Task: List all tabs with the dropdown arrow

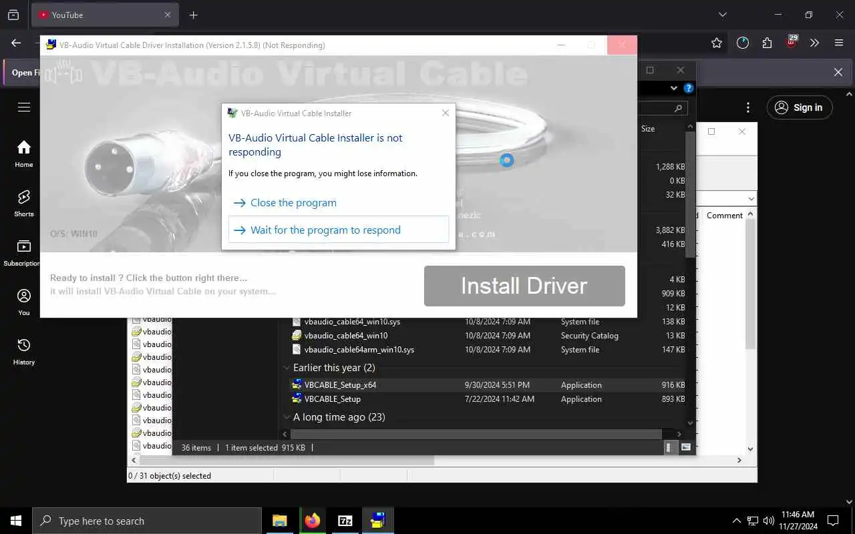Action: [x=722, y=15]
